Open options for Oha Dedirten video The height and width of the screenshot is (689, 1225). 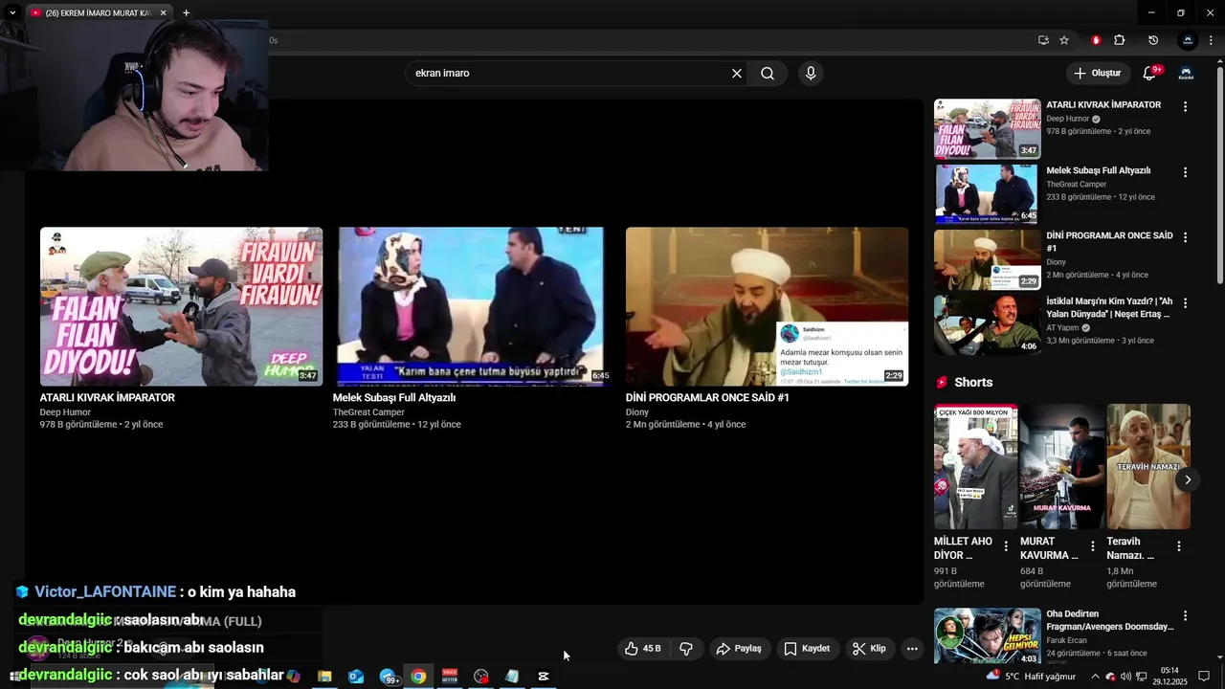coord(1185,616)
